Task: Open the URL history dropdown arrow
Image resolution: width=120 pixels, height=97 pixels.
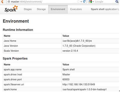Action: (x=81, y=2)
